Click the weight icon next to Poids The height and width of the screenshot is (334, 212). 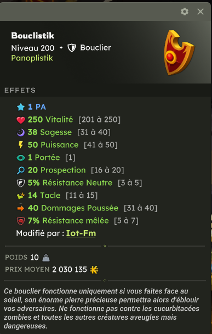point(46,258)
